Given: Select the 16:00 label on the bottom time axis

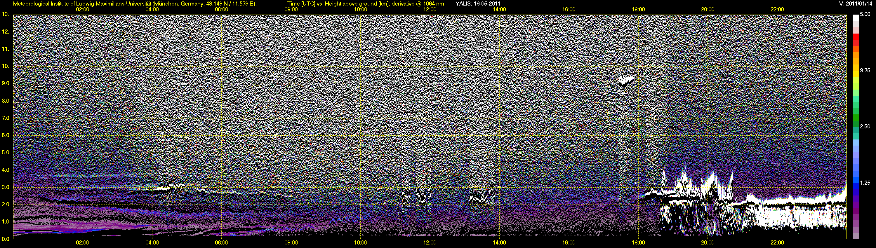Looking at the screenshot, I should (569, 242).
